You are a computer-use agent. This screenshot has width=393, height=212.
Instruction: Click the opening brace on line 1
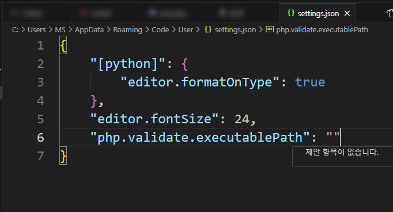point(63,46)
